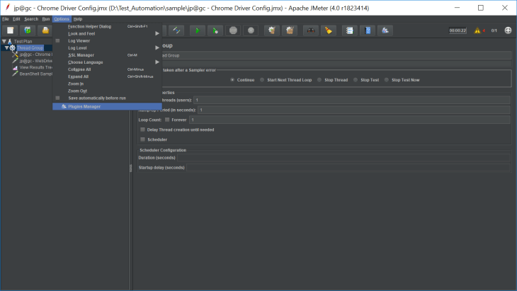
Task: Click the WebDriver sampler pipette icon
Action: coord(15,61)
